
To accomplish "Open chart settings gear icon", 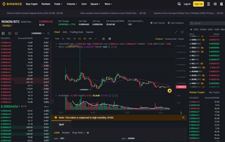I will [110, 39].
